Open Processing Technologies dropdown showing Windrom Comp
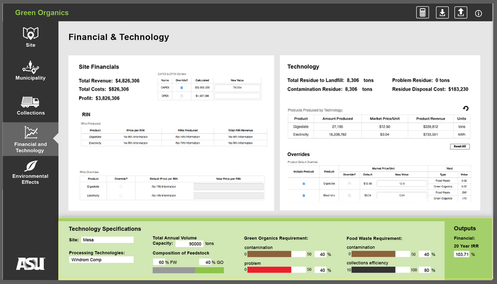 click(101, 260)
